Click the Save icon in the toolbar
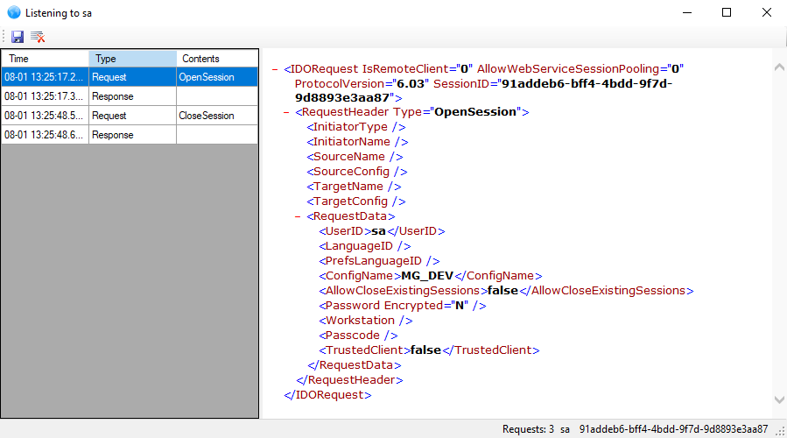787x438 pixels. point(18,37)
